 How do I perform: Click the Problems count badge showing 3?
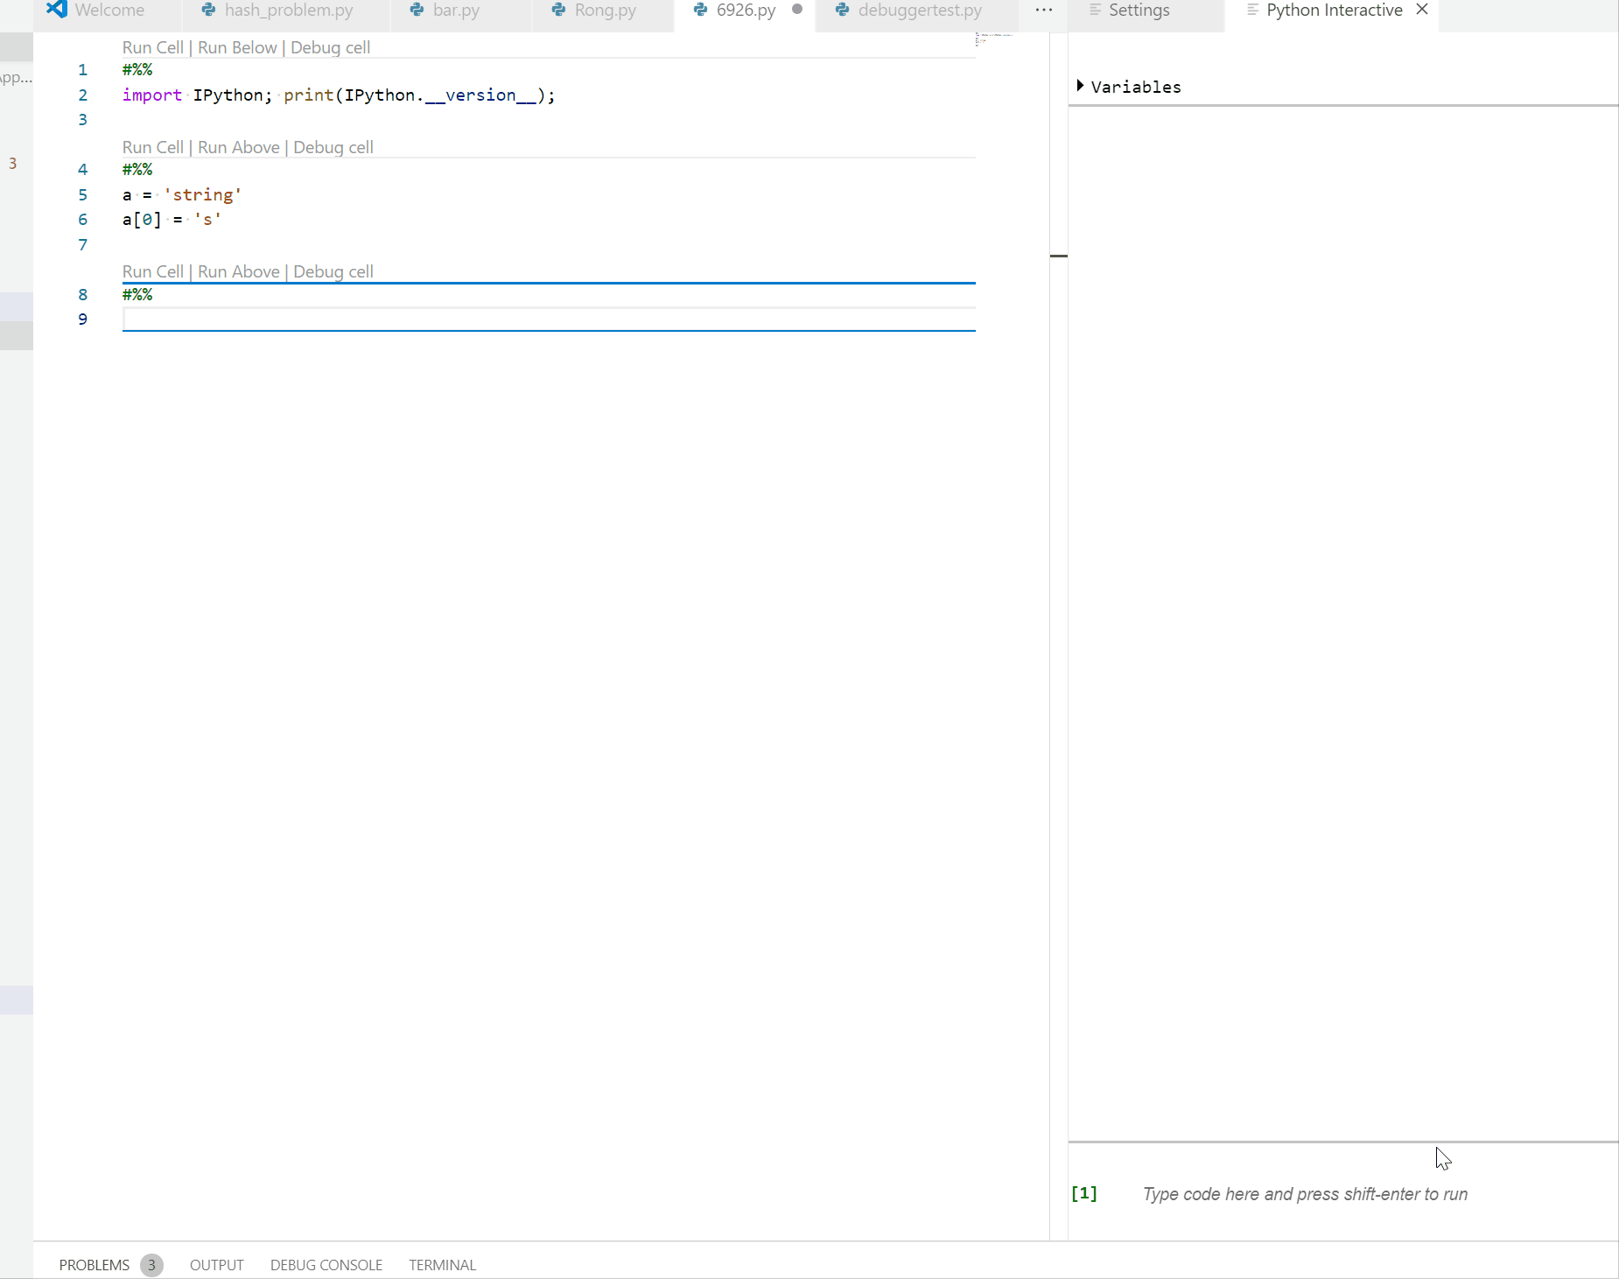pyautogui.click(x=151, y=1265)
